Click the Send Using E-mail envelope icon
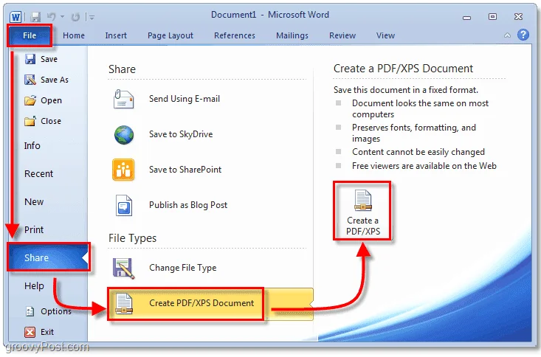The height and width of the screenshot is (357, 541). pos(123,100)
